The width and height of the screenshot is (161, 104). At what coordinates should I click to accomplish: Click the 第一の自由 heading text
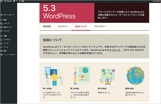point(47,89)
